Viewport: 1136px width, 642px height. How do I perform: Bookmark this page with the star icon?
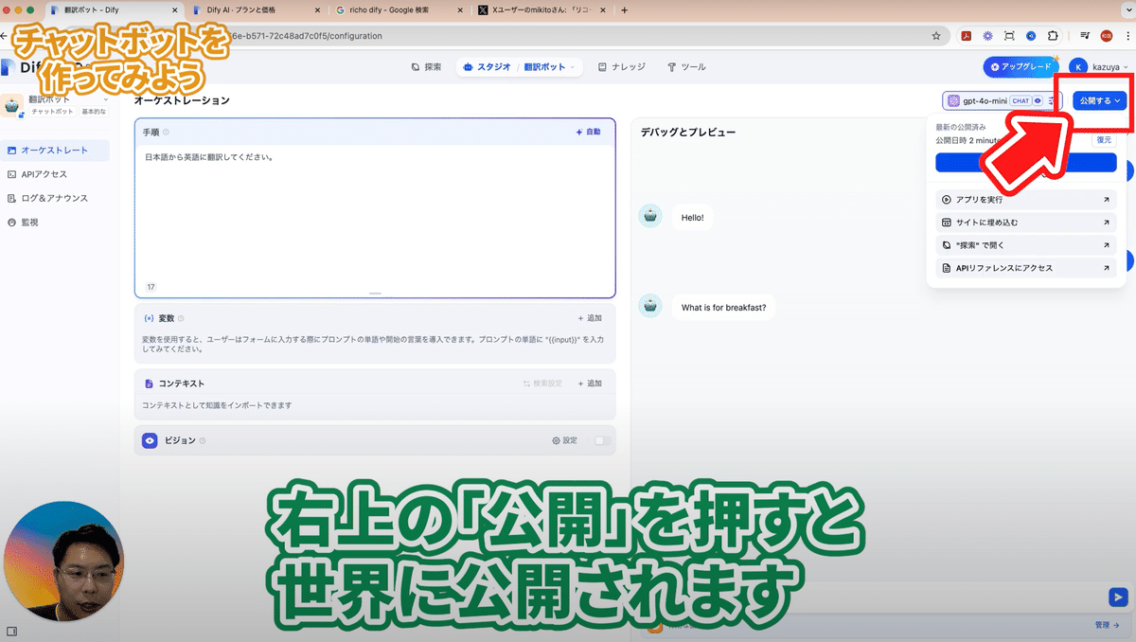coord(936,36)
